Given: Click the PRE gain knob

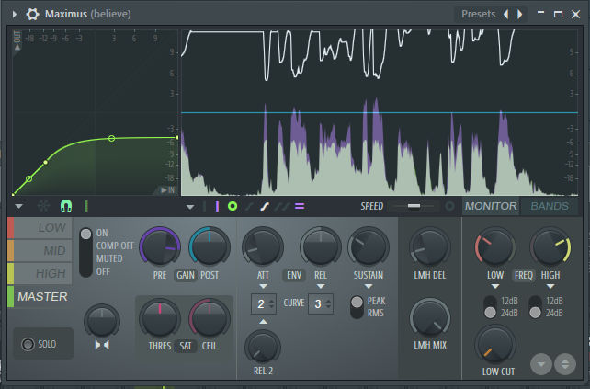Looking at the screenshot, I should (160, 246).
